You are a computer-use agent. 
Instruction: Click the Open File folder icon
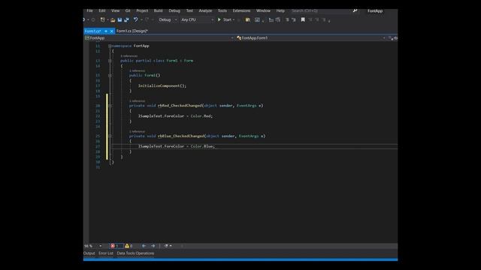pos(113,19)
